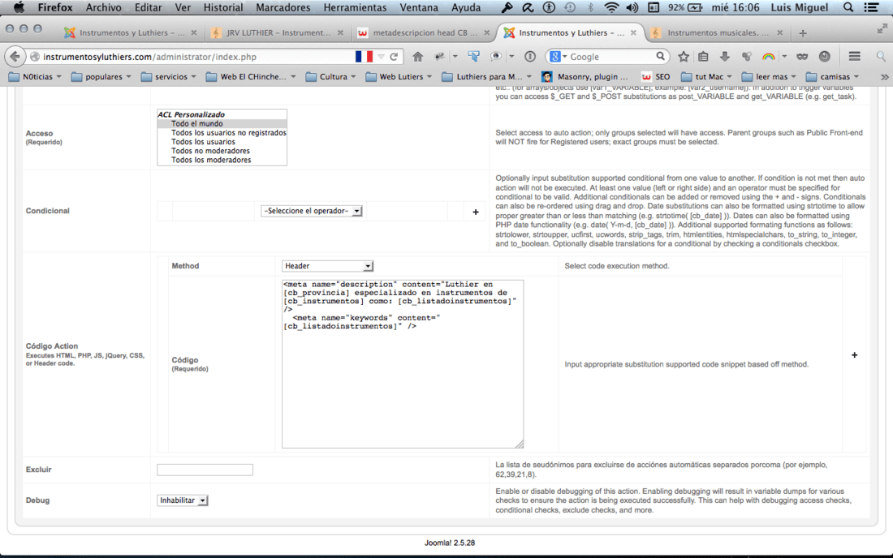The width and height of the screenshot is (893, 558).
Task: Open the Masonry, plugin bookmark
Action: pyautogui.click(x=585, y=77)
